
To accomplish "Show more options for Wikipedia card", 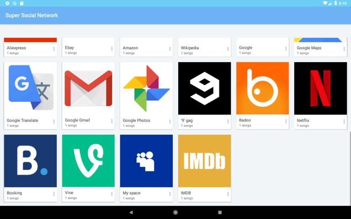I will pyautogui.click(x=228, y=49).
